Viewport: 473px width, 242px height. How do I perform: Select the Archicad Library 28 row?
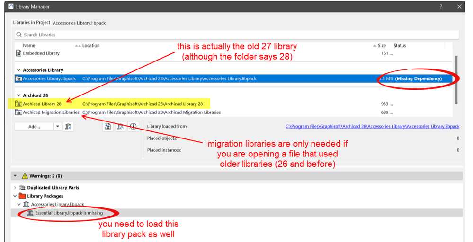tap(234, 104)
